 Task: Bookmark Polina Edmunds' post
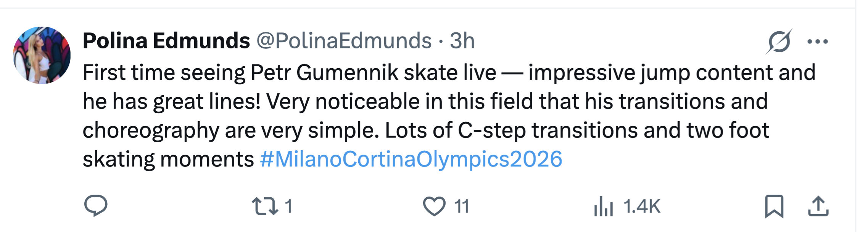tap(774, 206)
